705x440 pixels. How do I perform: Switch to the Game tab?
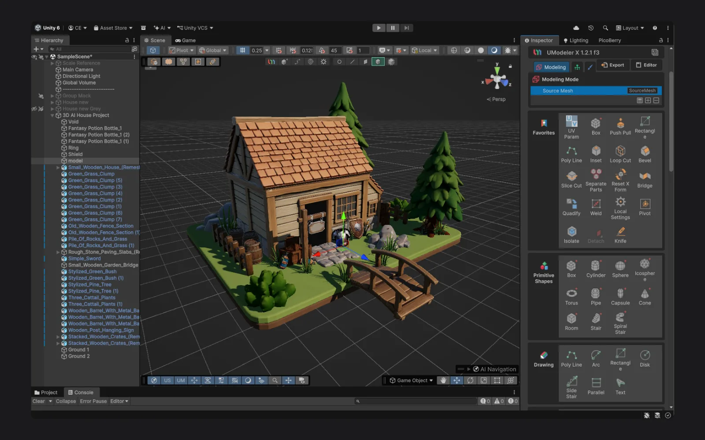point(186,40)
